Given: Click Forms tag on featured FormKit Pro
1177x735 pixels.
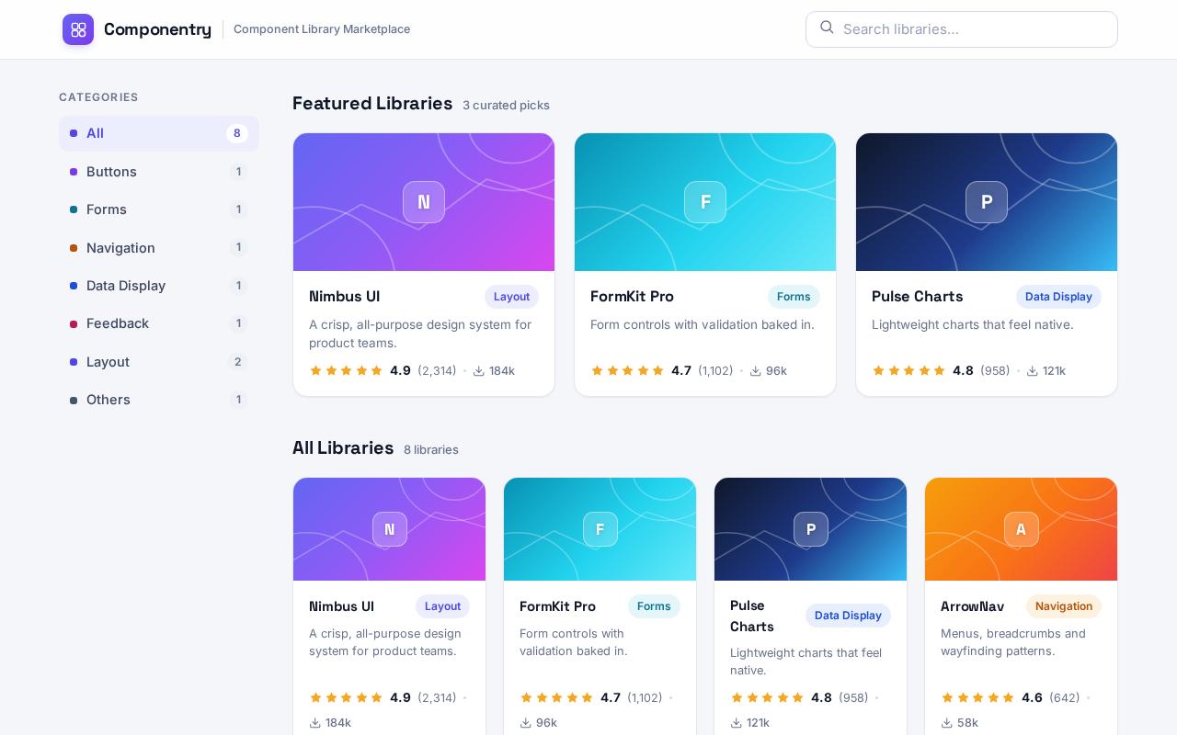Looking at the screenshot, I should click(794, 297).
